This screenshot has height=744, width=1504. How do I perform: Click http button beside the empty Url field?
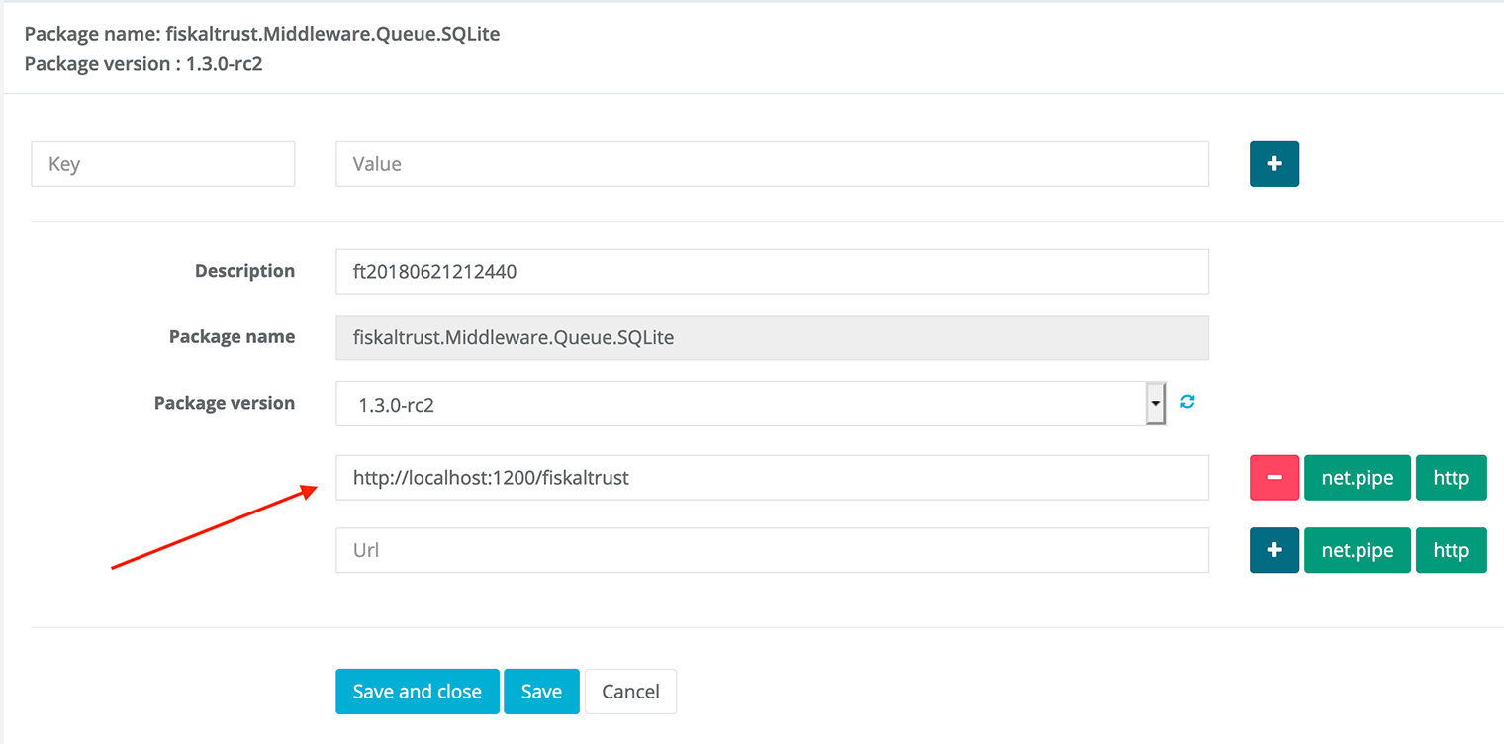point(1451,550)
